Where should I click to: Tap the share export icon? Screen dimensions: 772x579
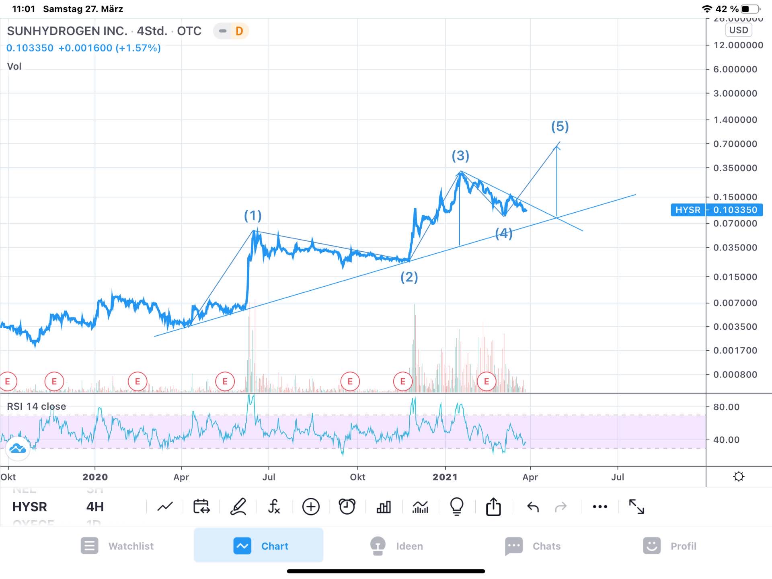point(493,507)
